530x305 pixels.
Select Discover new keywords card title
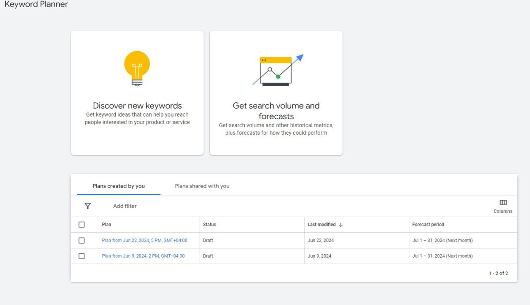pos(137,106)
